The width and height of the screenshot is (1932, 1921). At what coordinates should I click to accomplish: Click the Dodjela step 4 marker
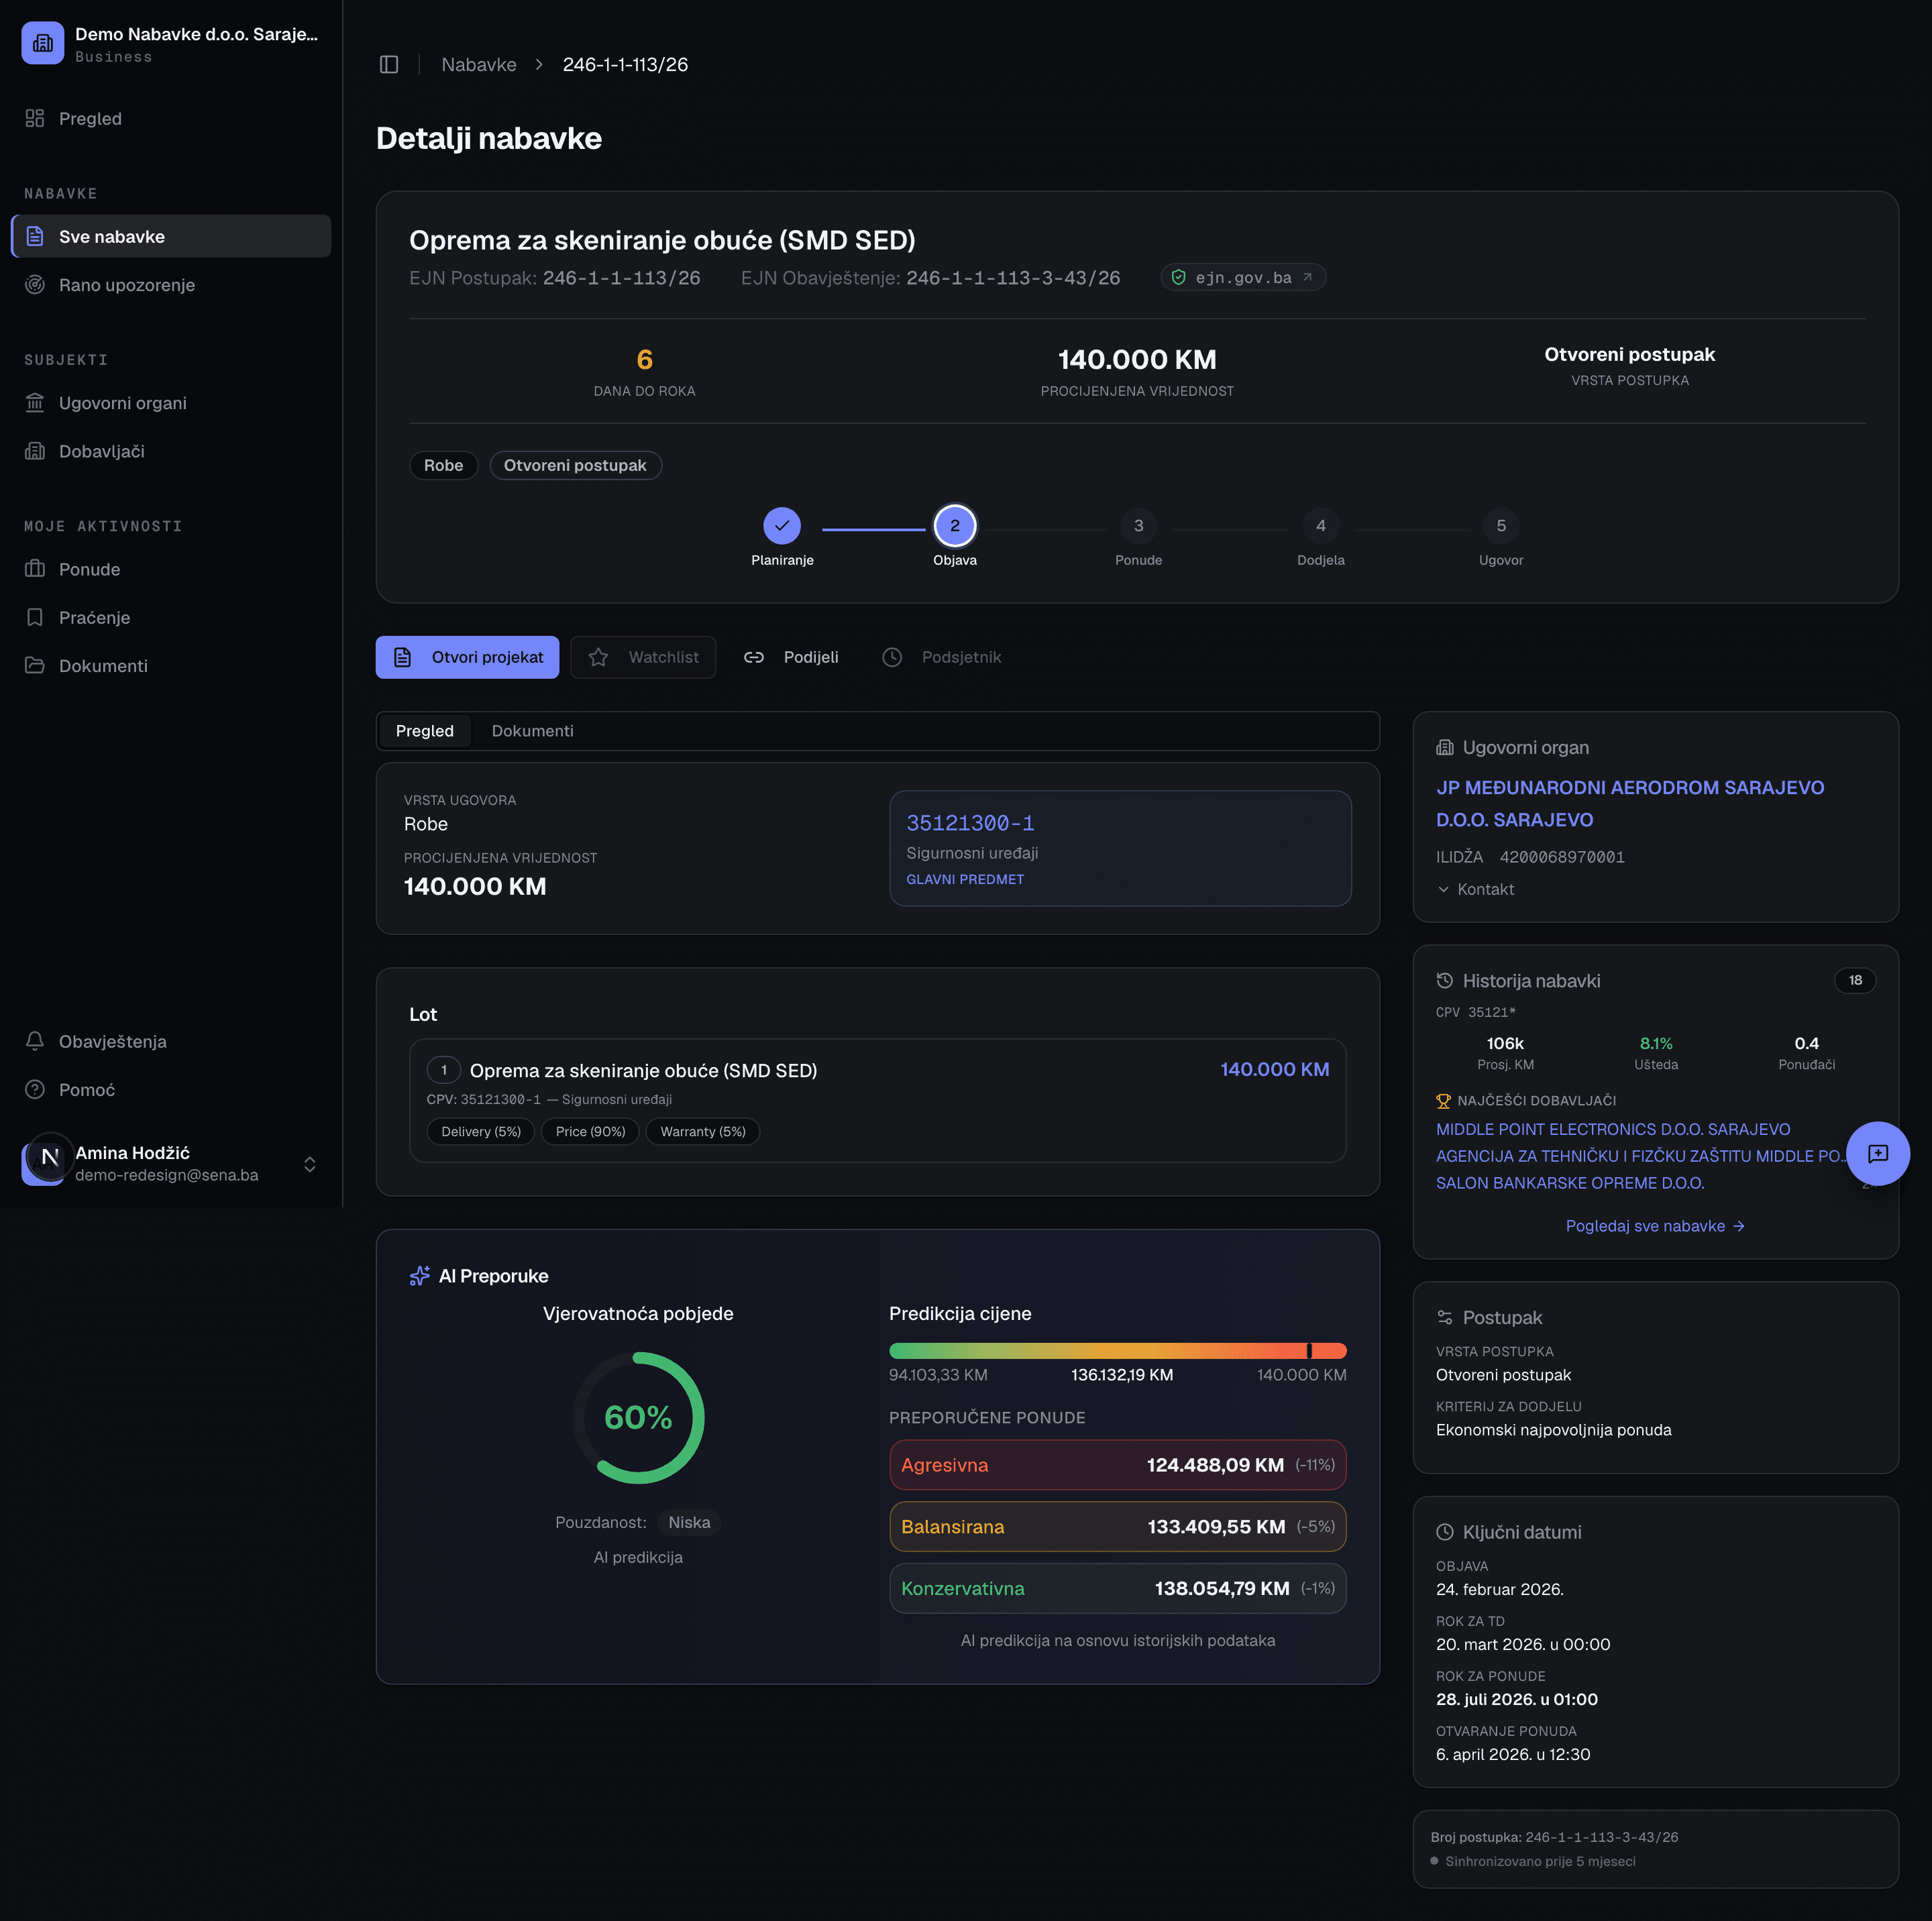click(1320, 525)
